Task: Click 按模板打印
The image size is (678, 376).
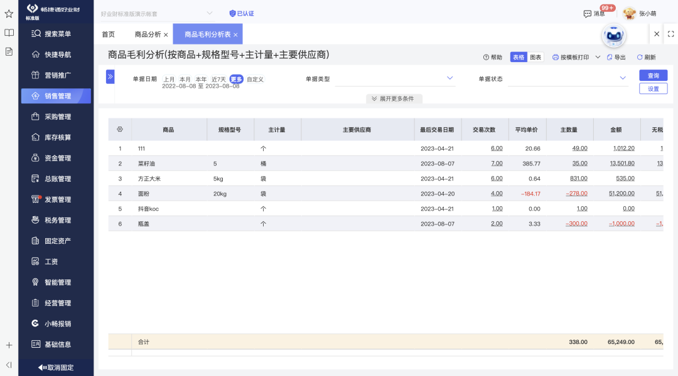Action: [570, 57]
